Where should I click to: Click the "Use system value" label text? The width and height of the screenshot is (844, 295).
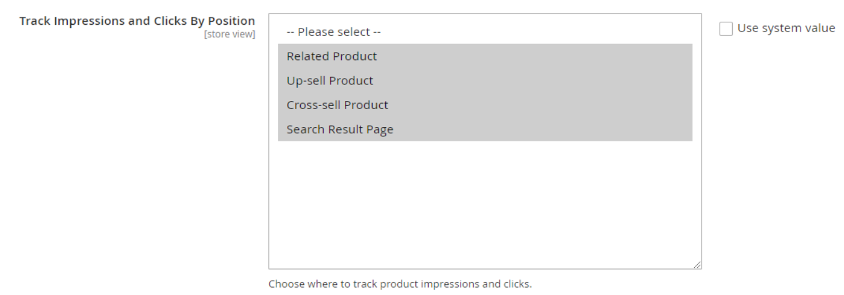tap(786, 29)
